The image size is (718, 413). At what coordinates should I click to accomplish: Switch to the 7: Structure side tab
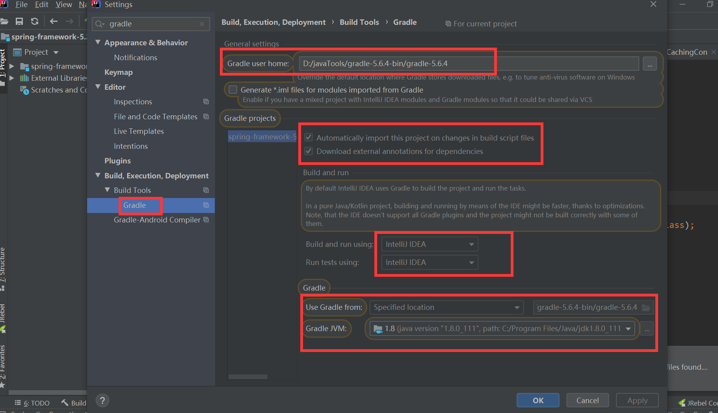click(3, 269)
